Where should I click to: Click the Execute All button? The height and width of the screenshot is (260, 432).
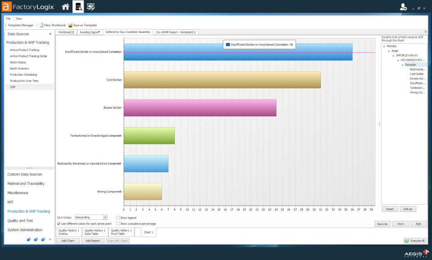click(415, 240)
